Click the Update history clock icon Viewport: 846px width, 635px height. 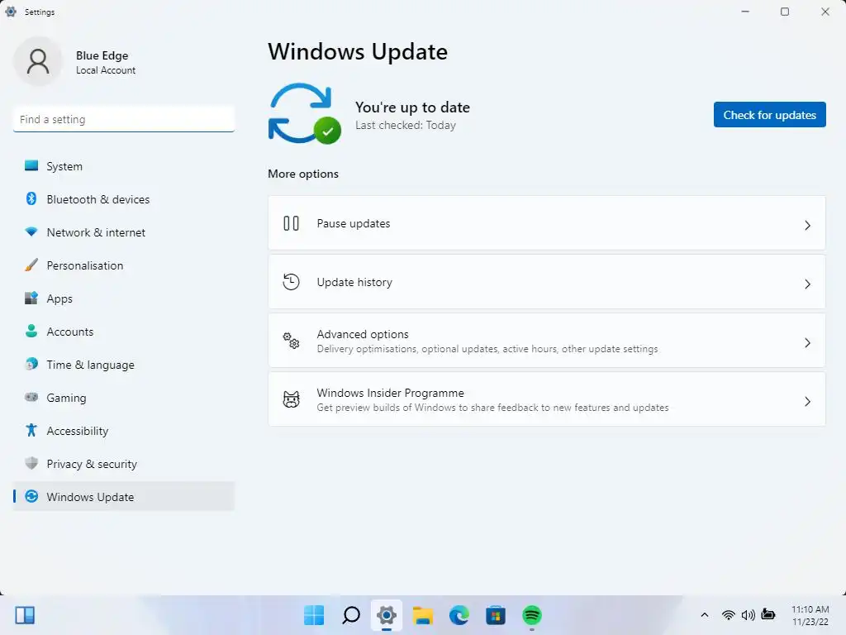[292, 282]
